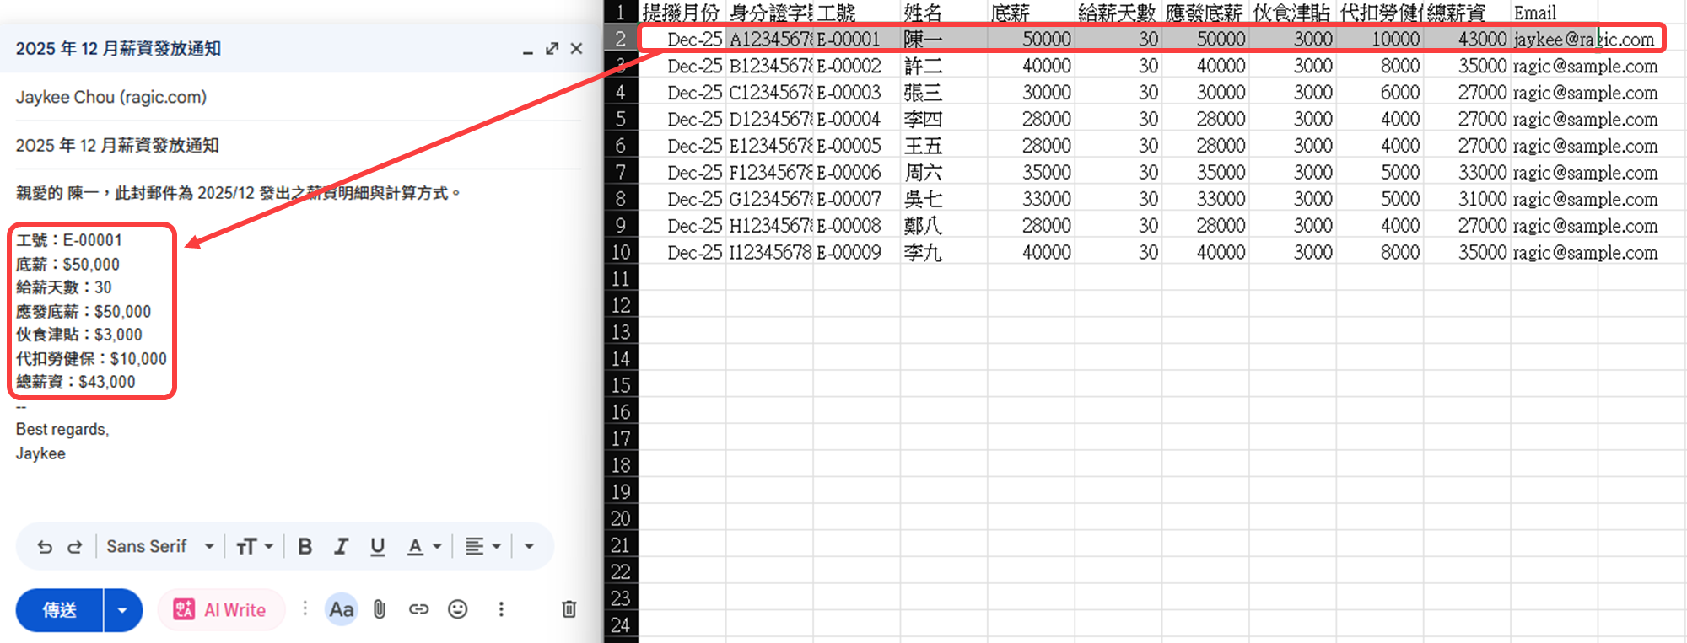
Task: Open more options three-dot menu
Action: [501, 609]
